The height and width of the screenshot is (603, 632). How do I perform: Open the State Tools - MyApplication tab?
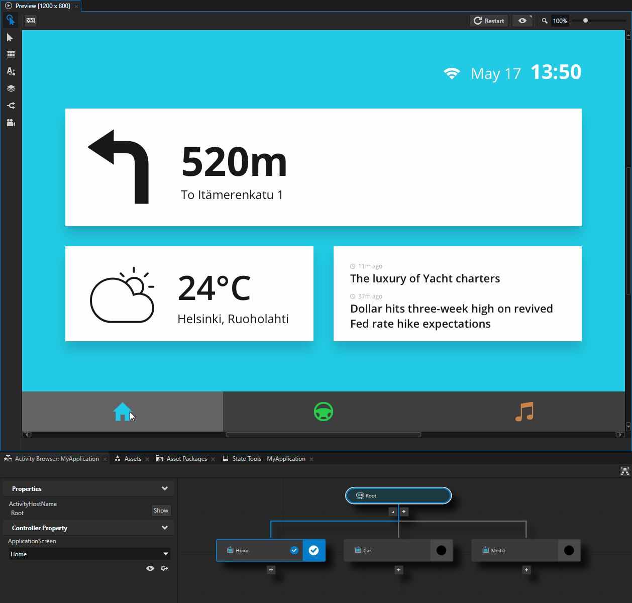[268, 459]
